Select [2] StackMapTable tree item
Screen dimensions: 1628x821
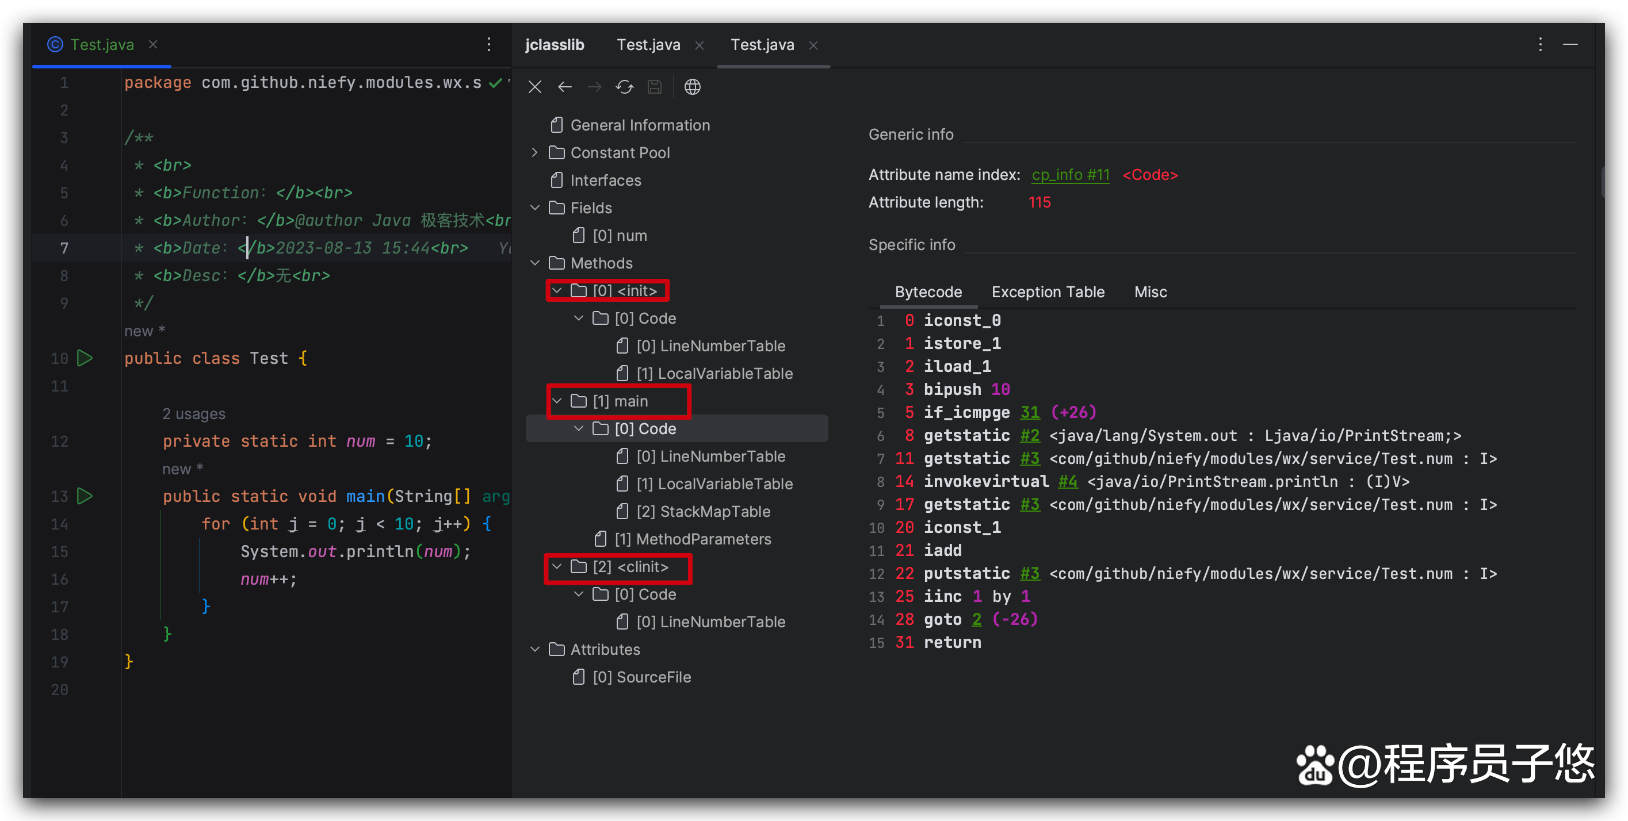click(x=702, y=512)
